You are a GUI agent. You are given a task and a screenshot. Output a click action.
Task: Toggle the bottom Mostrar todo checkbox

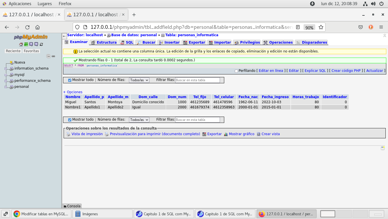70,120
